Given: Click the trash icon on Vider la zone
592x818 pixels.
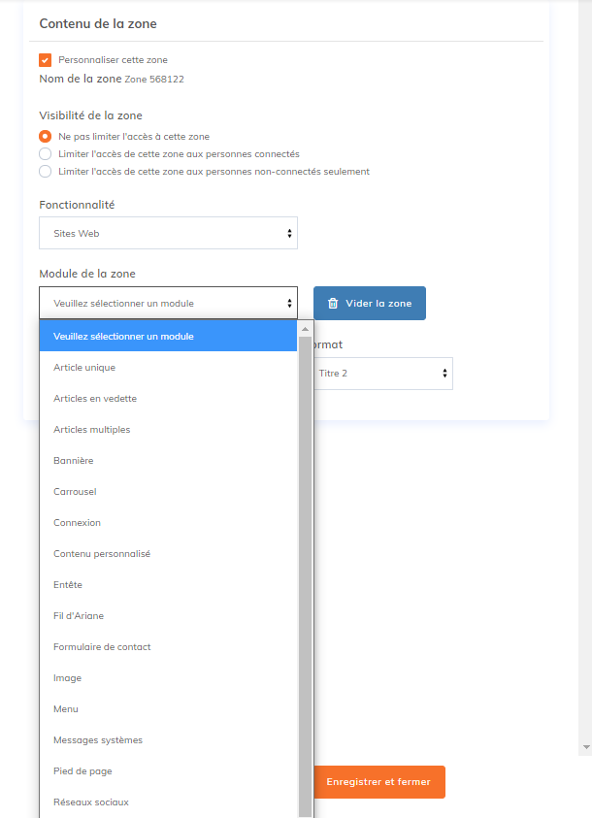Looking at the screenshot, I should (x=333, y=303).
